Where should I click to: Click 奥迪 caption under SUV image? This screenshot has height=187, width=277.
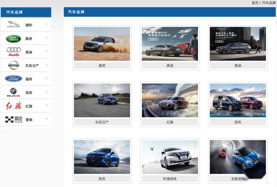(x=238, y=65)
